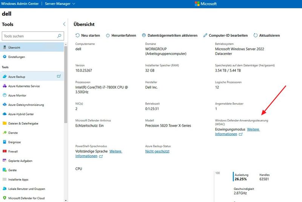Viewport: 302px width, 202px height.
Task: Click the Datenträgermetriken aktivieren icon
Action: 144,35
